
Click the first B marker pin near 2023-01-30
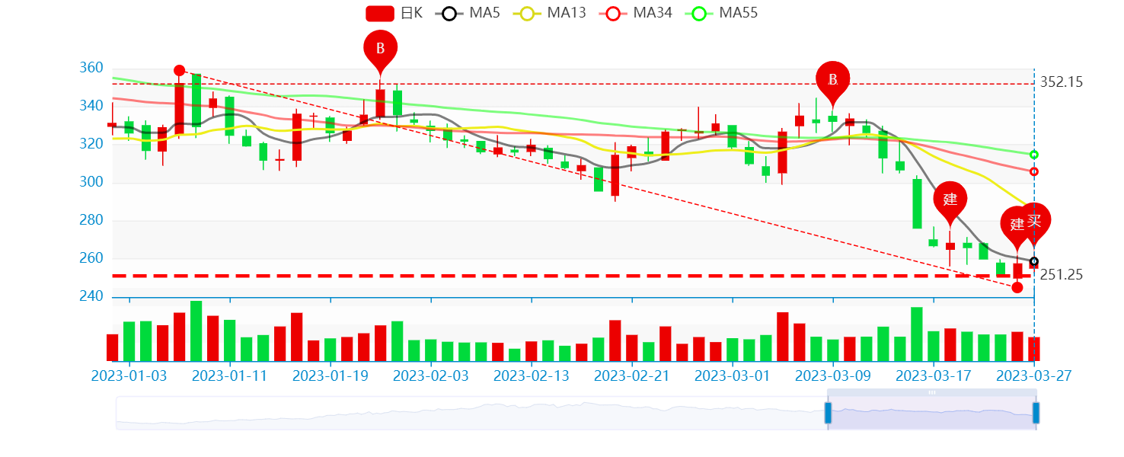point(381,49)
